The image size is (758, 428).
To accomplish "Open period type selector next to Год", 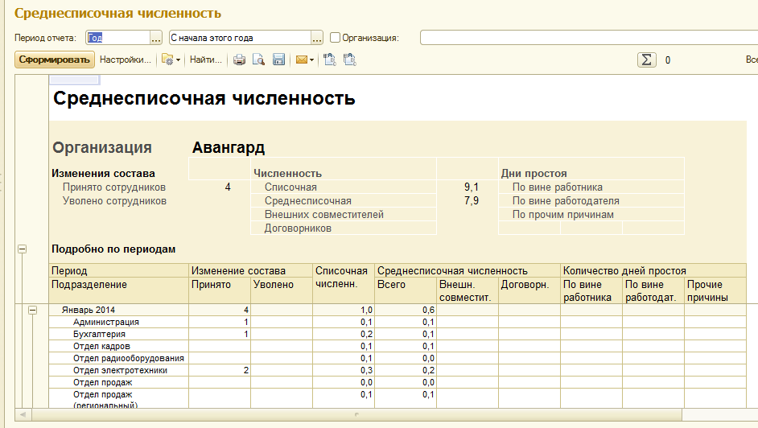I will point(157,38).
